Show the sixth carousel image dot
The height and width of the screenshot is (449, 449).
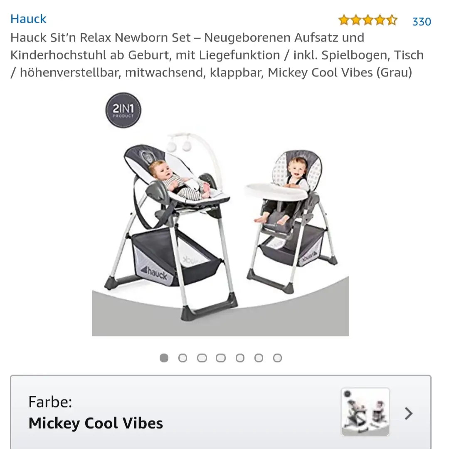tap(259, 358)
